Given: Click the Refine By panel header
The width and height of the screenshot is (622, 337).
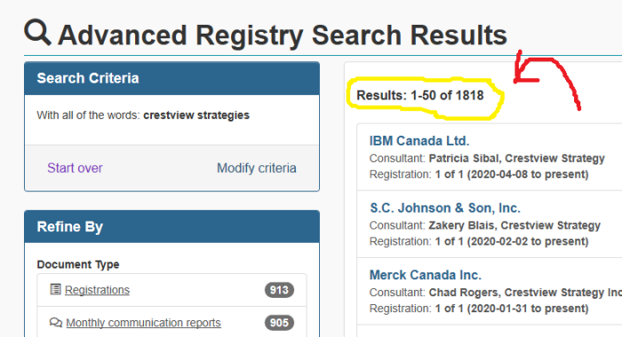Looking at the screenshot, I should [x=171, y=227].
